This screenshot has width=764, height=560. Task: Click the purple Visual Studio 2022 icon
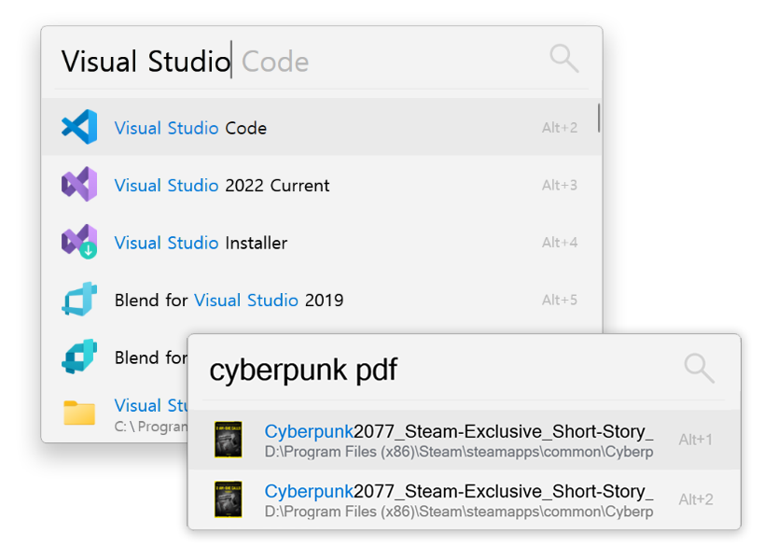point(79,185)
